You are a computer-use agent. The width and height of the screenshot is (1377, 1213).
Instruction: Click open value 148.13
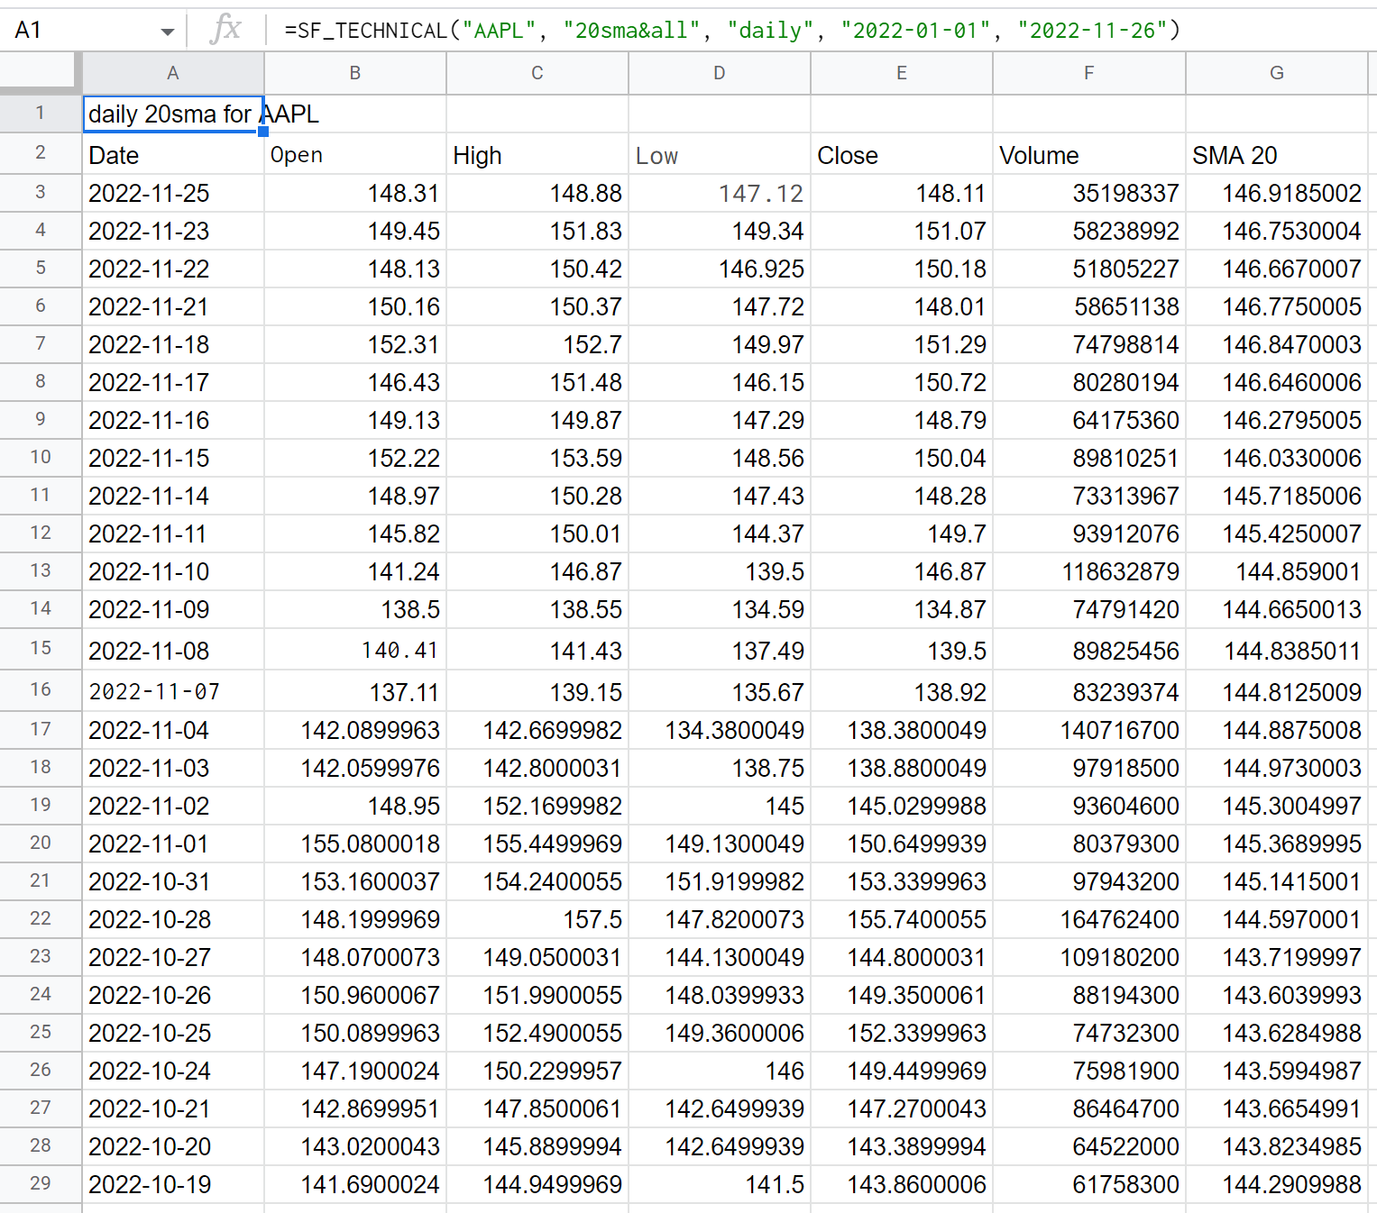pyautogui.click(x=355, y=269)
